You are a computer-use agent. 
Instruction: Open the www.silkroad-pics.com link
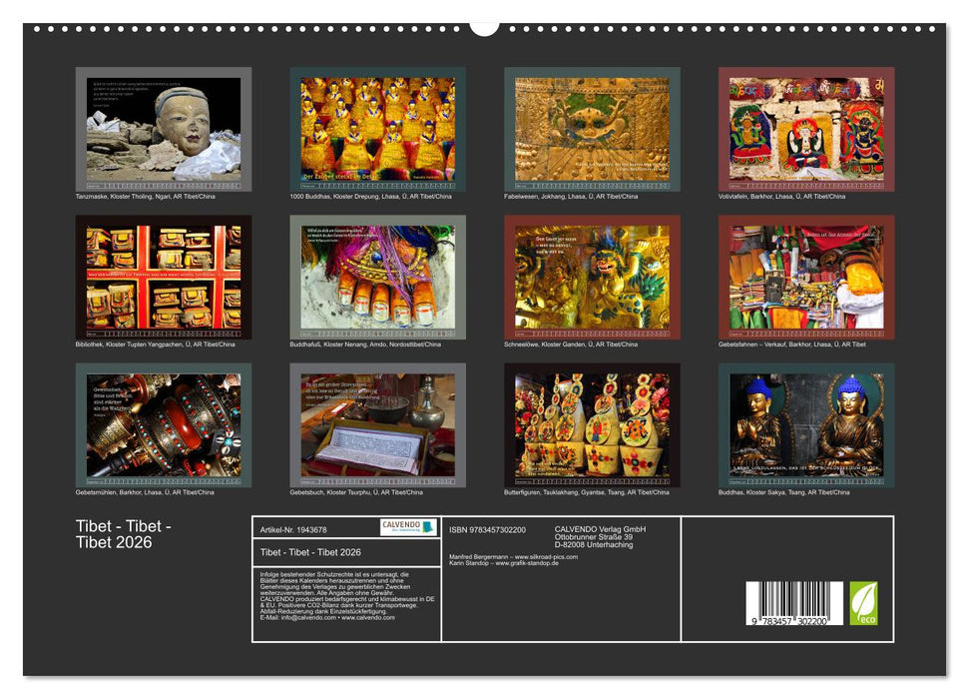[547, 556]
